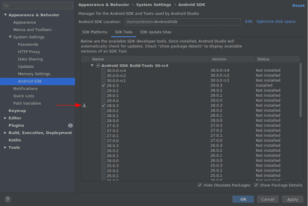308x206 pixels.
Task: Expand Build, Execution, Deployment node
Action: [x=5, y=133]
